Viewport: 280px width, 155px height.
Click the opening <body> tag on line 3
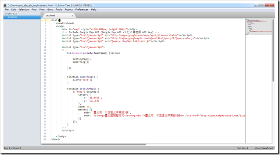pos(60,26)
